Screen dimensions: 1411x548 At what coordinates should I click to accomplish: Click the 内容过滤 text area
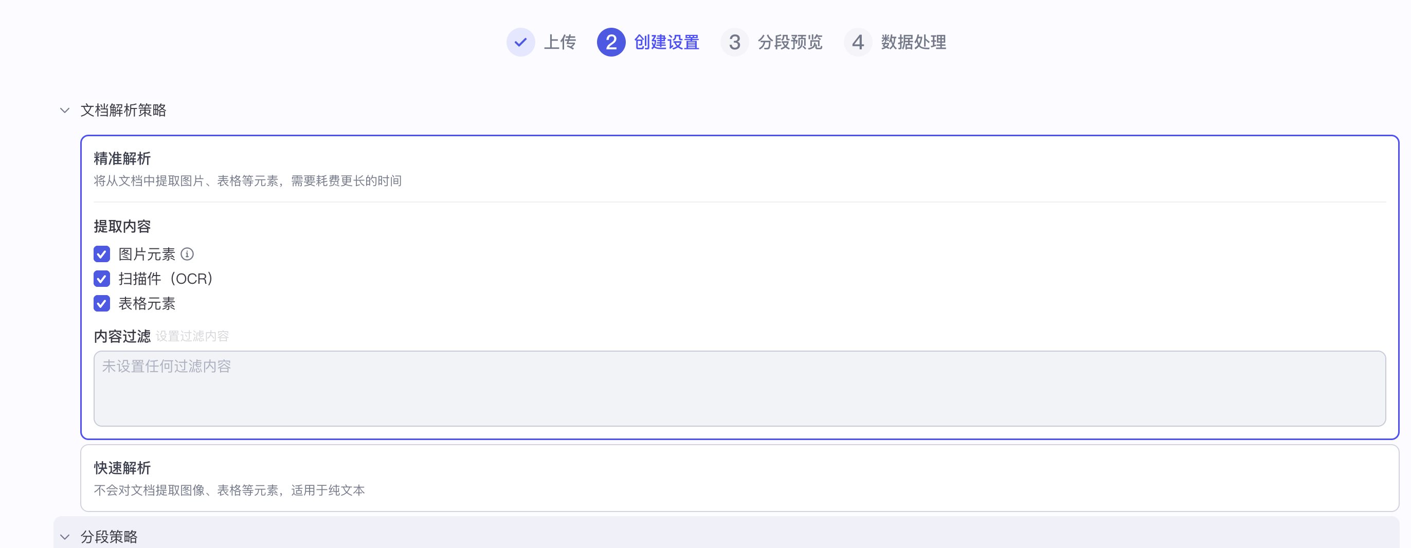pos(739,388)
